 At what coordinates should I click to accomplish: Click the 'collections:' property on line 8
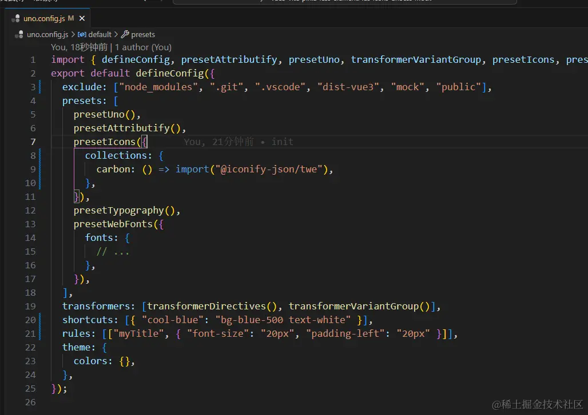118,156
